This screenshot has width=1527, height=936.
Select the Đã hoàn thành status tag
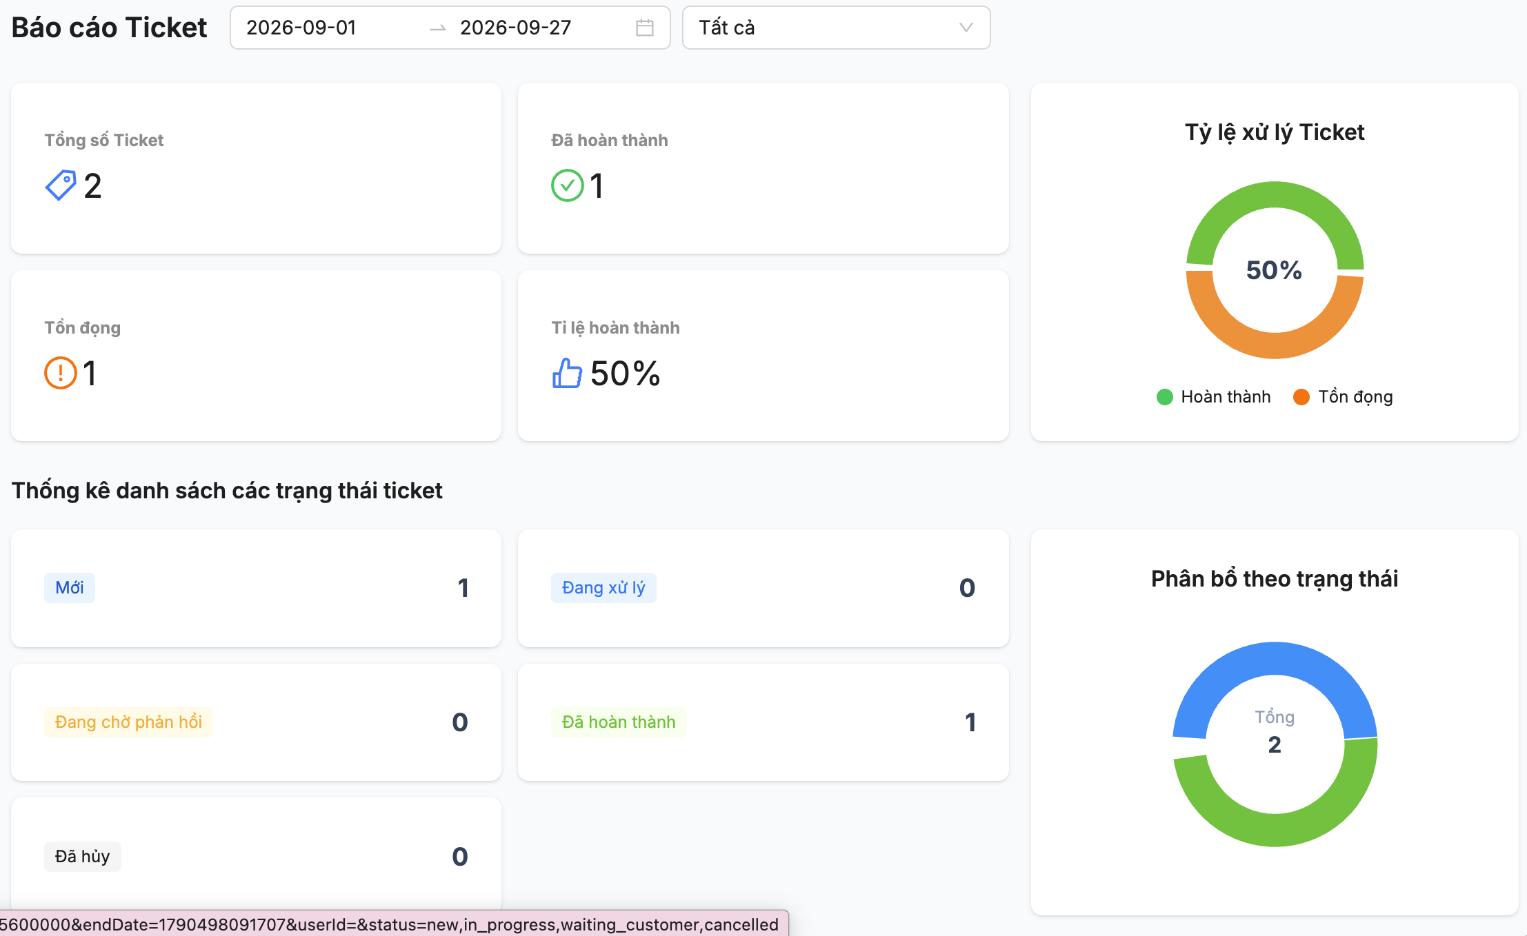[619, 722]
